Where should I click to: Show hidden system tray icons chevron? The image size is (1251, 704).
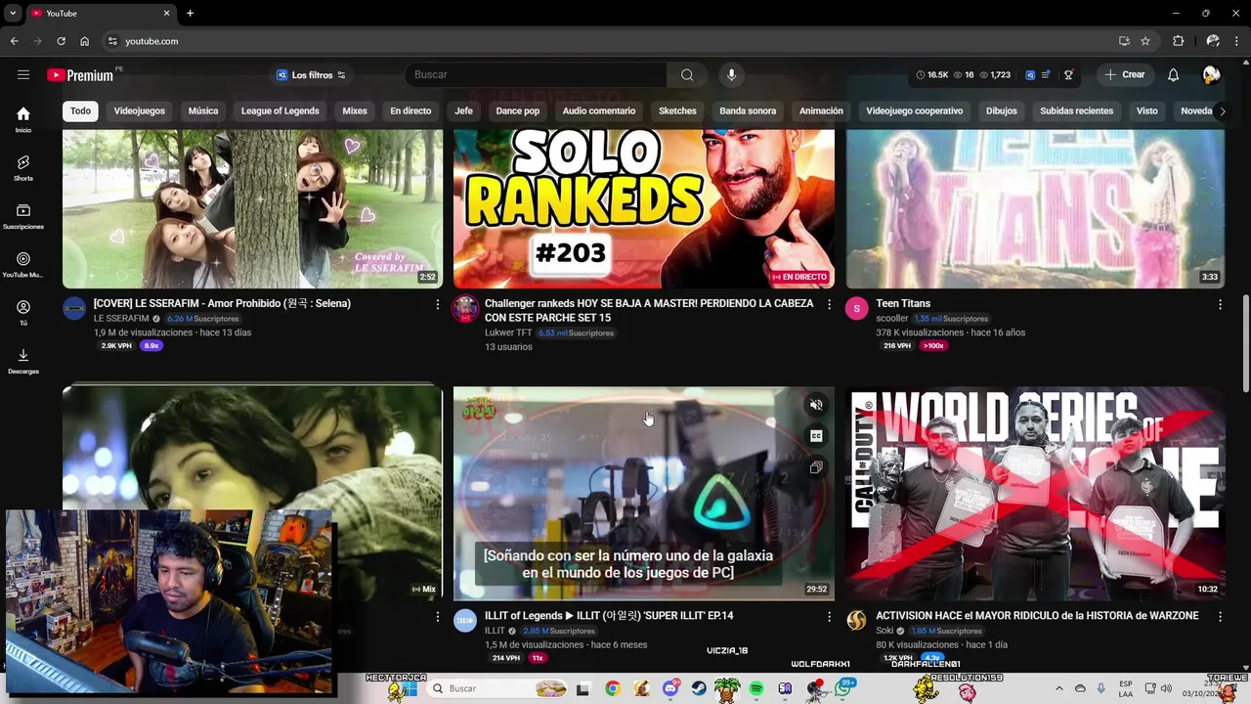click(x=1059, y=688)
